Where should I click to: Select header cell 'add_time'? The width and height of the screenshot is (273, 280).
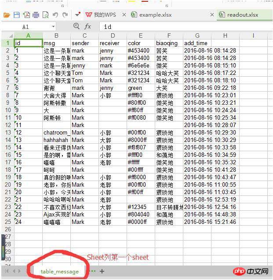[197, 43]
